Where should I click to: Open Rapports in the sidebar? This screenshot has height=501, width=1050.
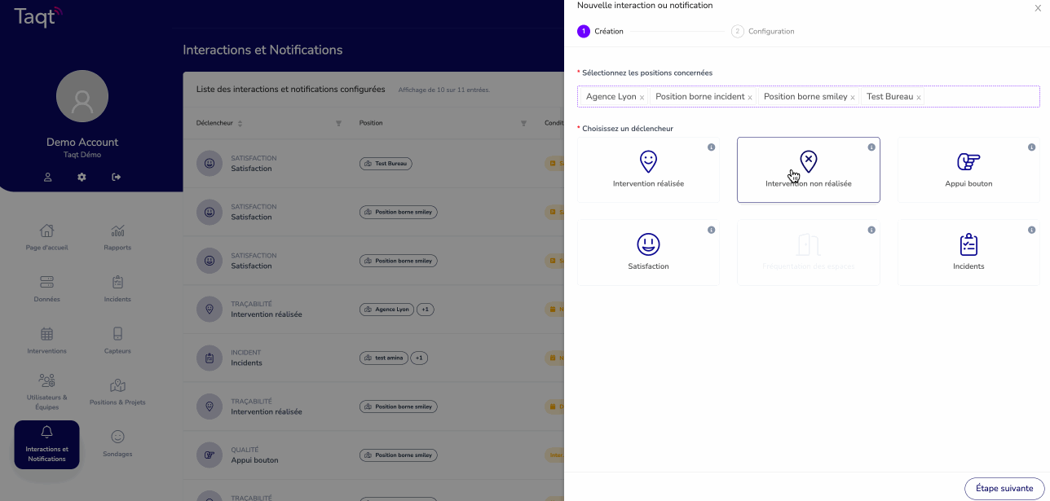pos(117,237)
